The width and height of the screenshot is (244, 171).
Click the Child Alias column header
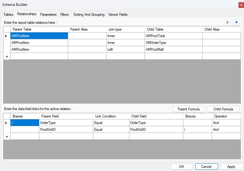[222, 29]
